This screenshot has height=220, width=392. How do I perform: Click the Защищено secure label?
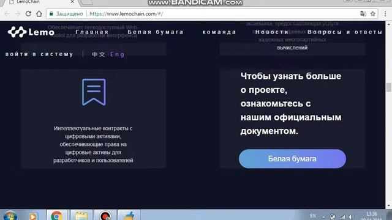coord(69,13)
